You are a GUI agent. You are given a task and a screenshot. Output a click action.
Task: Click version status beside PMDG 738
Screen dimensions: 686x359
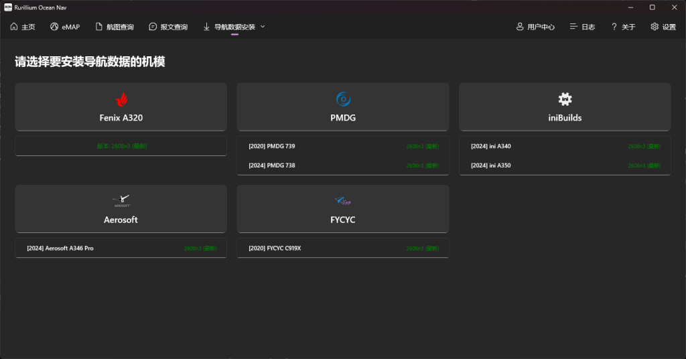click(422, 165)
